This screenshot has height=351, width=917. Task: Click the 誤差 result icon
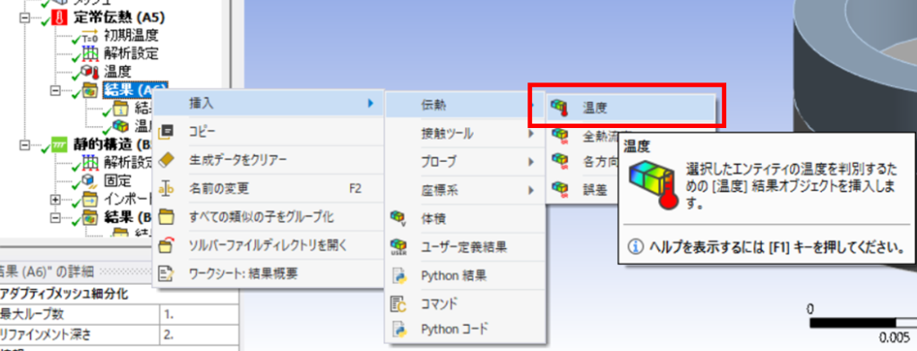[x=561, y=189]
